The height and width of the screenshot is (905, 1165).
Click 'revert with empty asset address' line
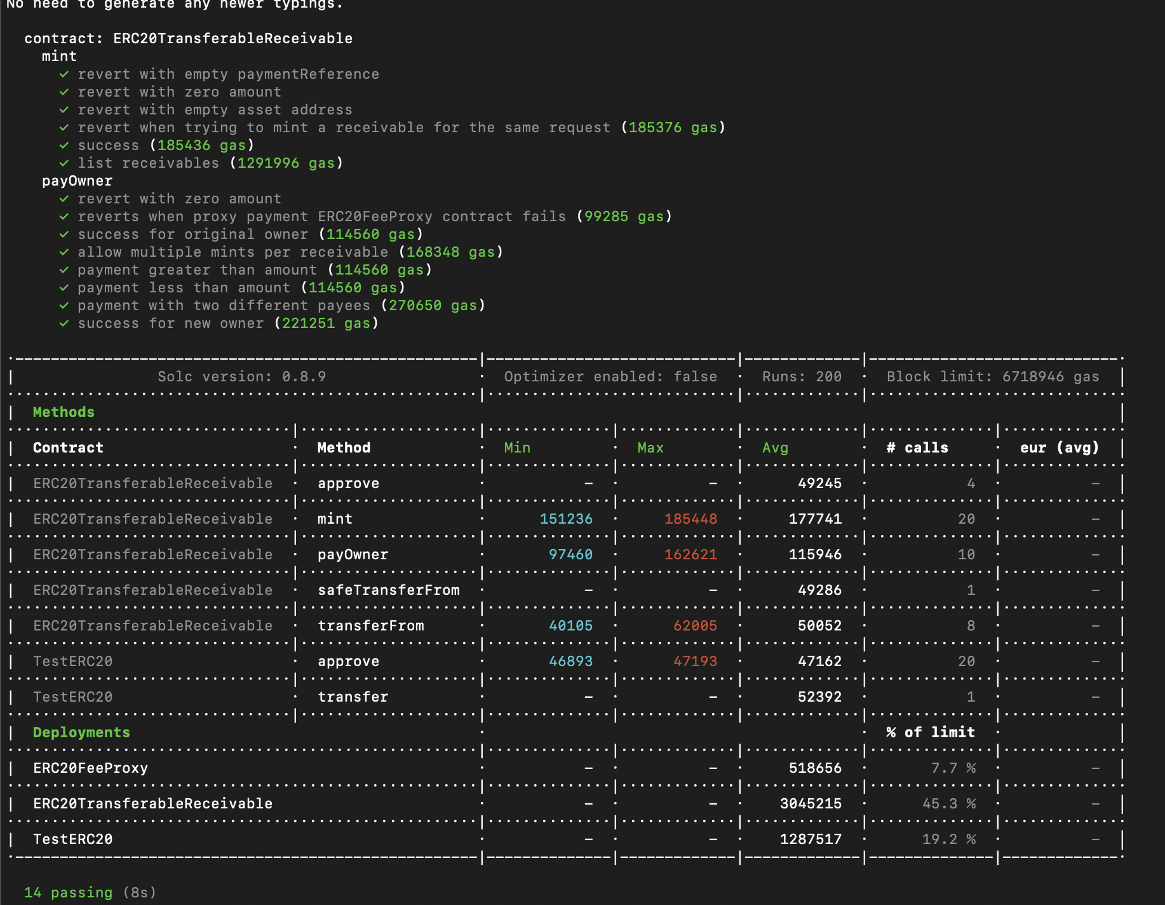click(215, 110)
